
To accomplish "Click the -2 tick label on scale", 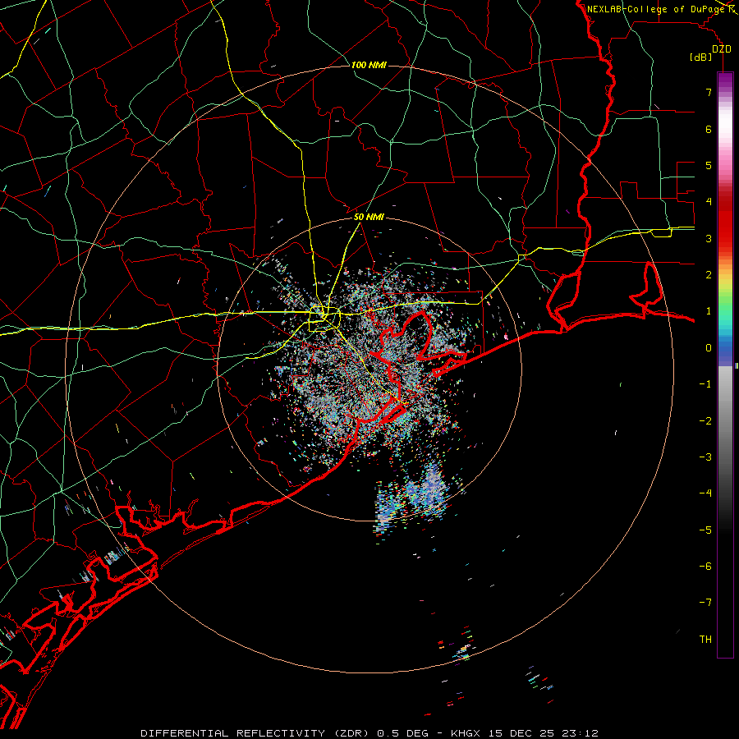I will [x=705, y=421].
